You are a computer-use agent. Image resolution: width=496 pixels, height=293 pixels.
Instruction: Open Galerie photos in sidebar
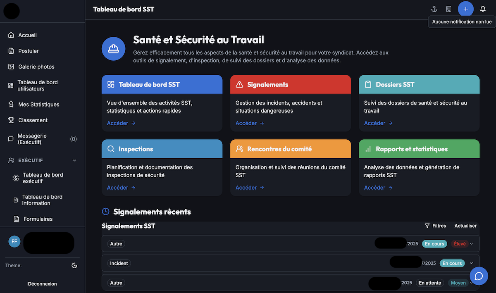pos(36,67)
